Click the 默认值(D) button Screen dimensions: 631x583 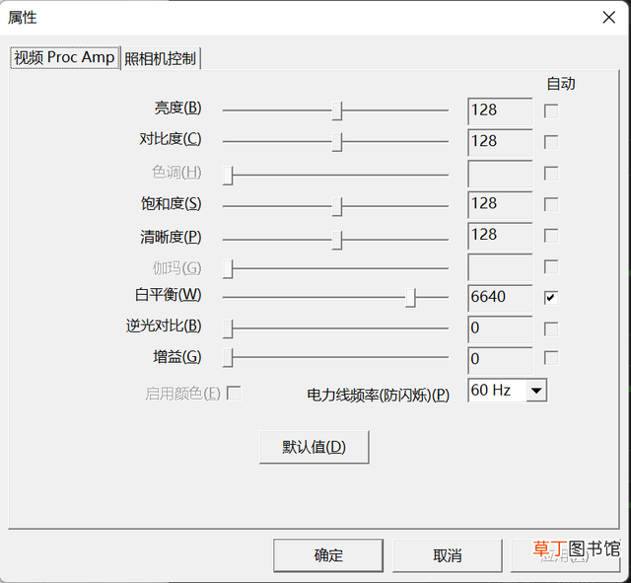[315, 447]
